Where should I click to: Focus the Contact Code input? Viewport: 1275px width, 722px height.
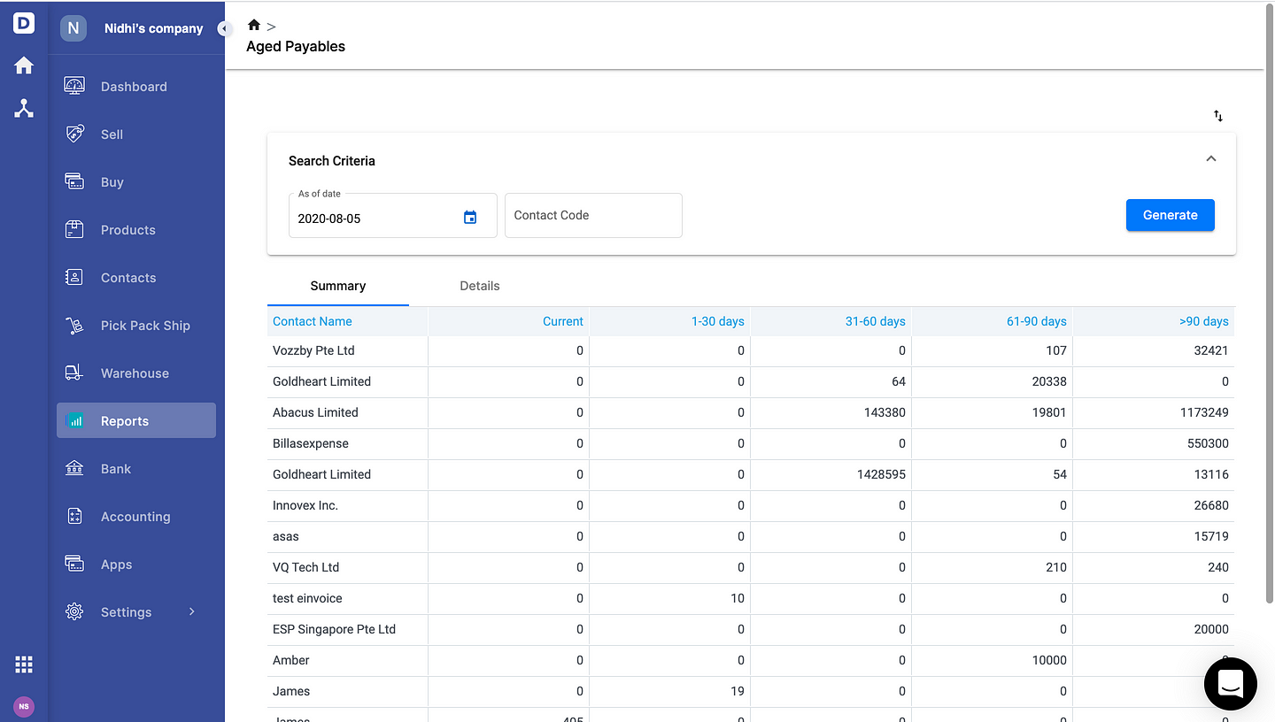coord(593,215)
